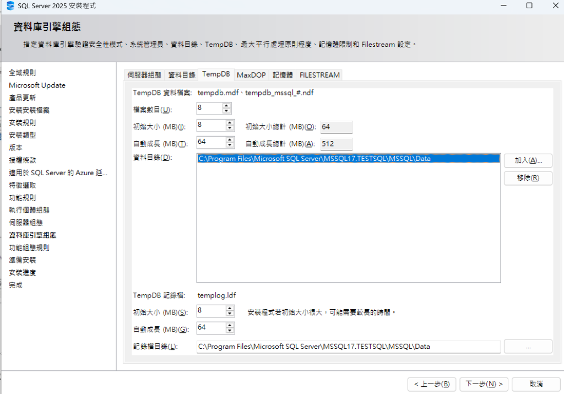Switch to the MaxDOP tab
The width and height of the screenshot is (564, 394).
coord(251,75)
